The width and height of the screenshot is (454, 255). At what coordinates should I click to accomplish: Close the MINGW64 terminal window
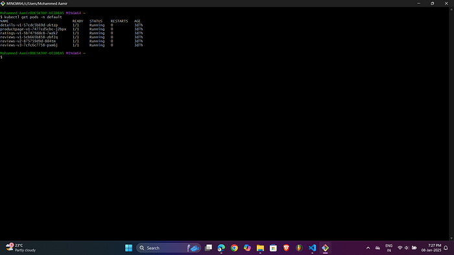[x=446, y=3]
